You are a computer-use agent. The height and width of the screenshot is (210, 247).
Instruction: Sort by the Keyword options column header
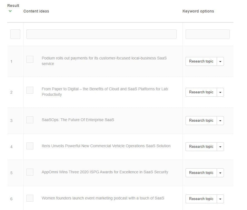click(x=198, y=11)
